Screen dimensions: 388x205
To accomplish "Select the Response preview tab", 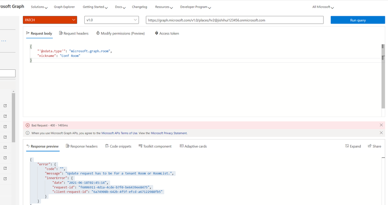I will click(x=43, y=146).
